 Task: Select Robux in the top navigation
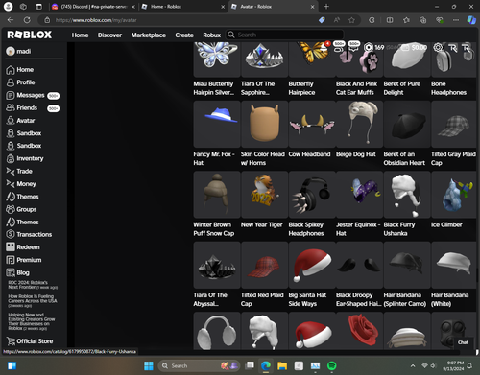211,35
